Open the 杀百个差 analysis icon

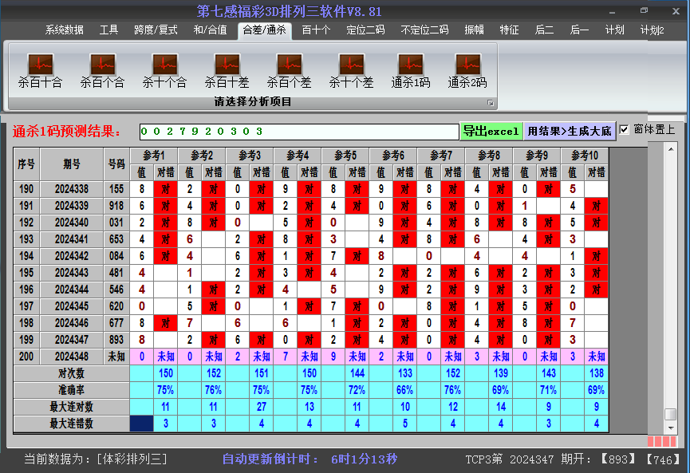click(x=289, y=70)
